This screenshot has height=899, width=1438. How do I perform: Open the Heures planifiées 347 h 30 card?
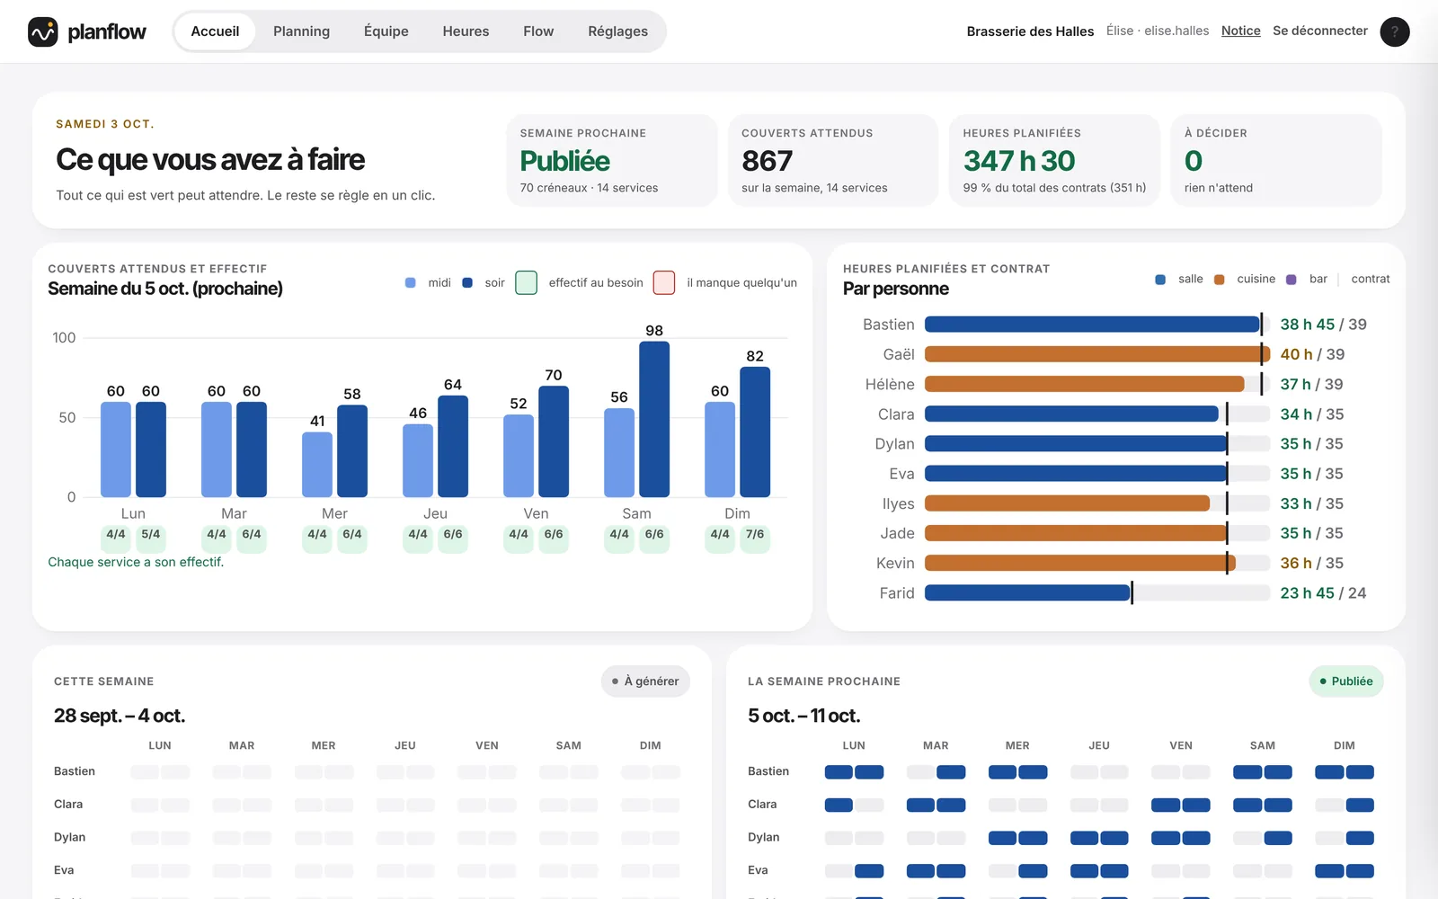tap(1054, 161)
